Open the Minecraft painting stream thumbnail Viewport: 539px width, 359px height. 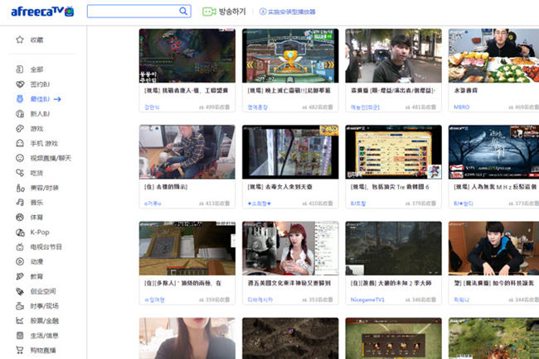point(187,248)
